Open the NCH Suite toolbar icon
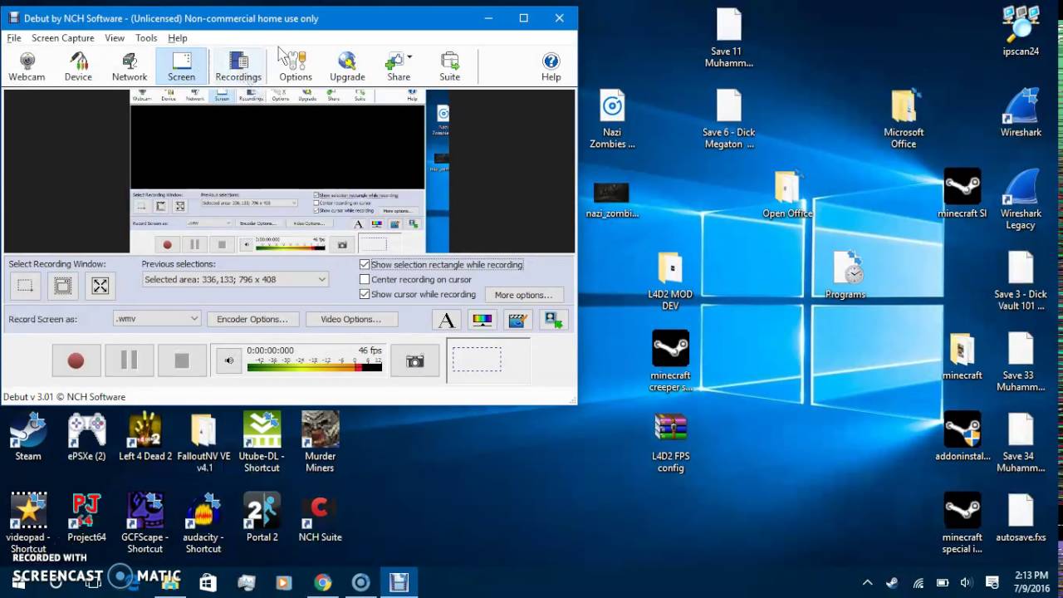Screen dimensions: 1063x598 tap(450, 66)
